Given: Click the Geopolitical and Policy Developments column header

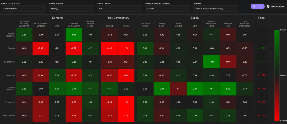Looking at the screenshot, I should coord(24,23).
